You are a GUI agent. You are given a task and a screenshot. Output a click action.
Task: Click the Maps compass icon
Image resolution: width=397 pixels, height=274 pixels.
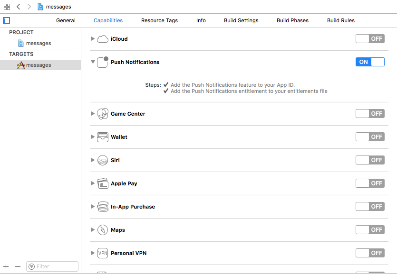[x=103, y=230]
